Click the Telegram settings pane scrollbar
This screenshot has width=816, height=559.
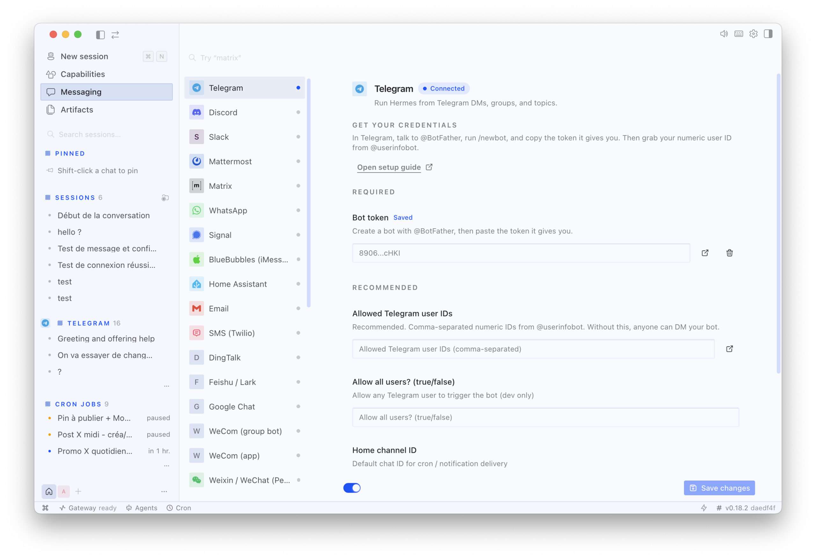click(779, 224)
